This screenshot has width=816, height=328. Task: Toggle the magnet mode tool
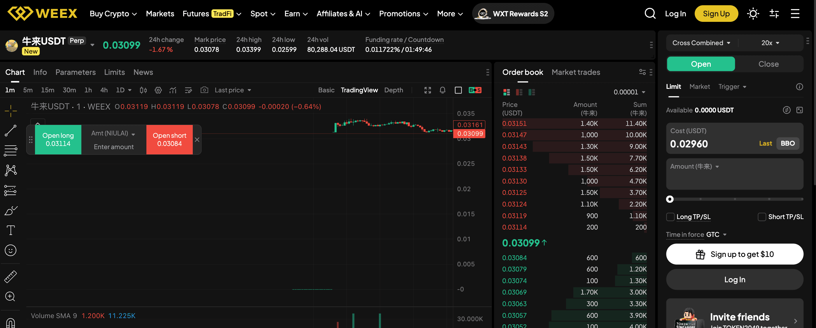[10, 323]
